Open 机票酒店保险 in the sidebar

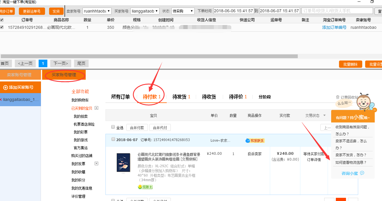(x=84, y=124)
